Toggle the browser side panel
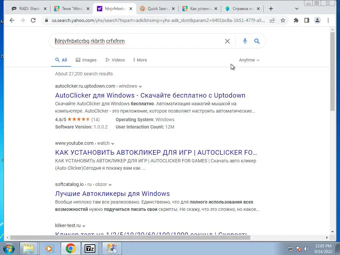The image size is (340, 255). [306, 20]
